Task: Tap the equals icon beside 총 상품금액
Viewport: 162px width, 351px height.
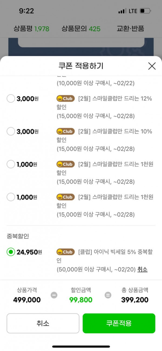Action: [108, 295]
